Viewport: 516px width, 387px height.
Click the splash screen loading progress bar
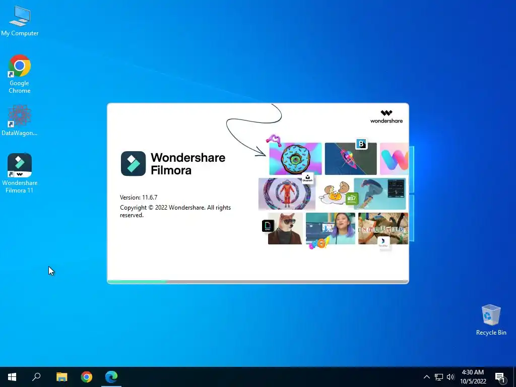click(x=258, y=282)
